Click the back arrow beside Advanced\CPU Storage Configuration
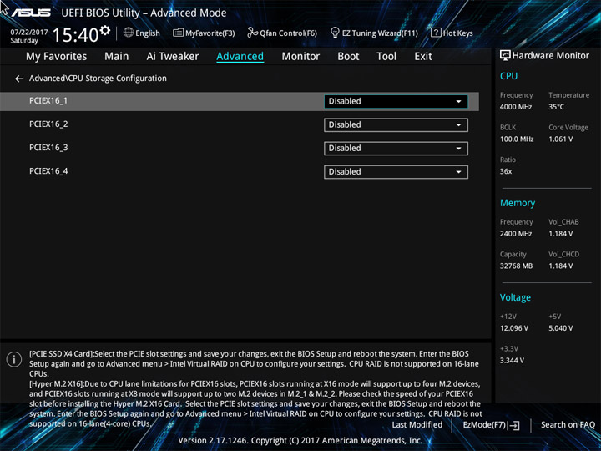 coord(19,79)
